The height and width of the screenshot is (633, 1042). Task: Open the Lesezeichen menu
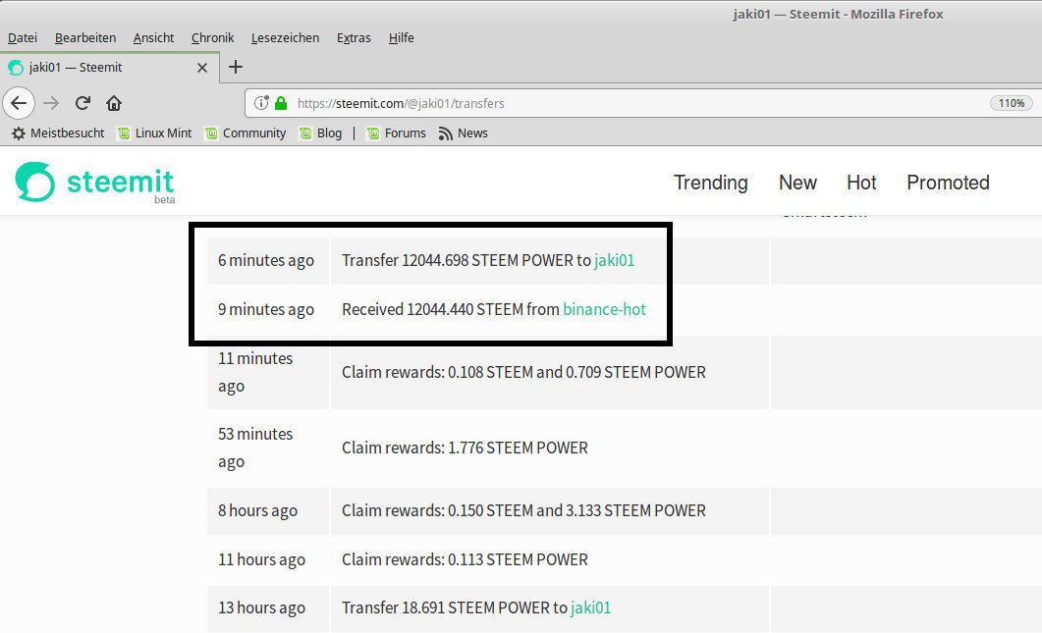click(x=285, y=38)
